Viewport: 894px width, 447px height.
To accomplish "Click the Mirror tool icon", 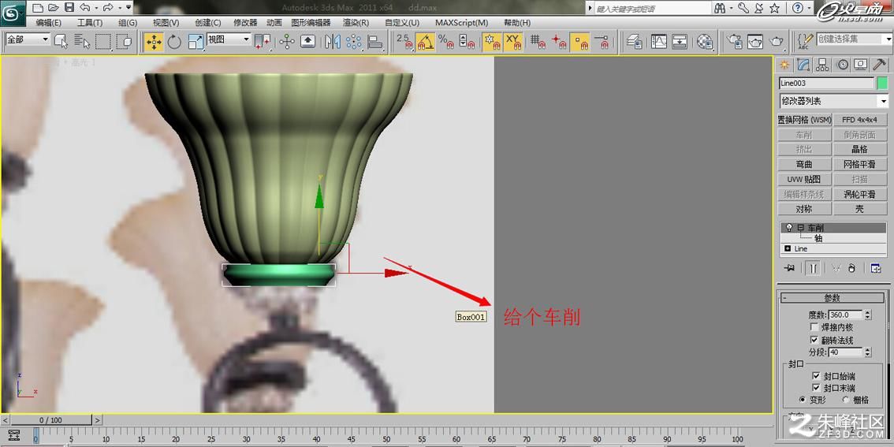I will pyautogui.click(x=333, y=41).
